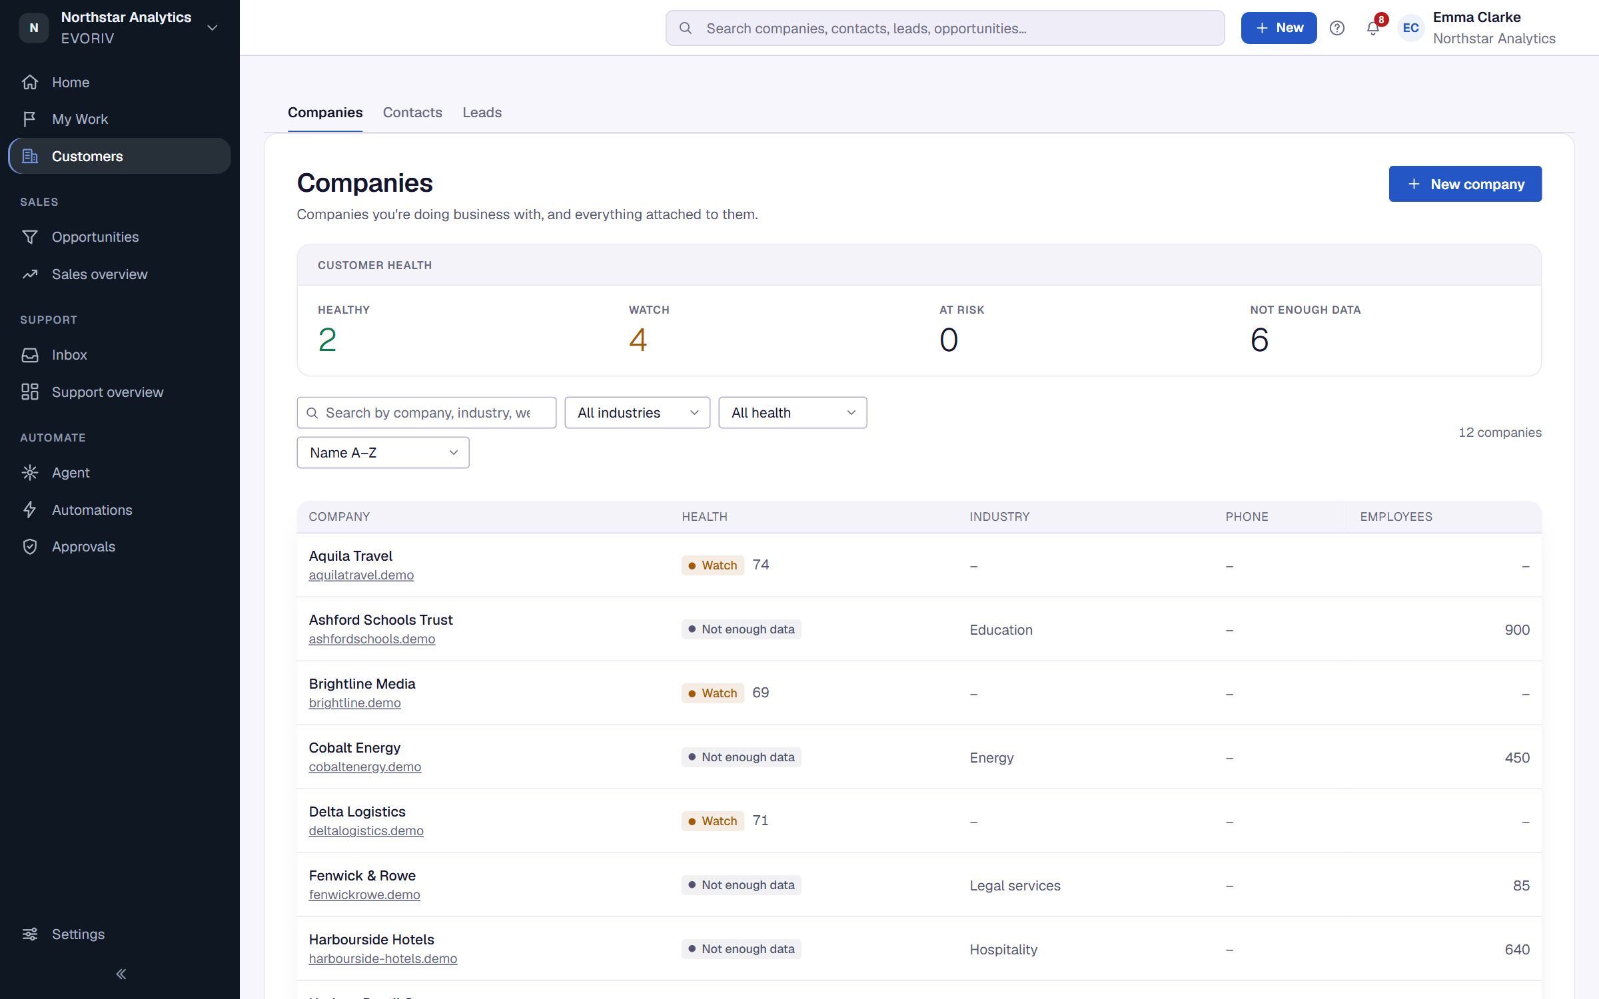The width and height of the screenshot is (1599, 999).
Task: Open Settings sliders icon
Action: click(x=30, y=934)
